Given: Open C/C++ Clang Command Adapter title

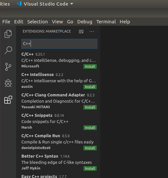Looking at the screenshot, I should [x=53, y=95].
